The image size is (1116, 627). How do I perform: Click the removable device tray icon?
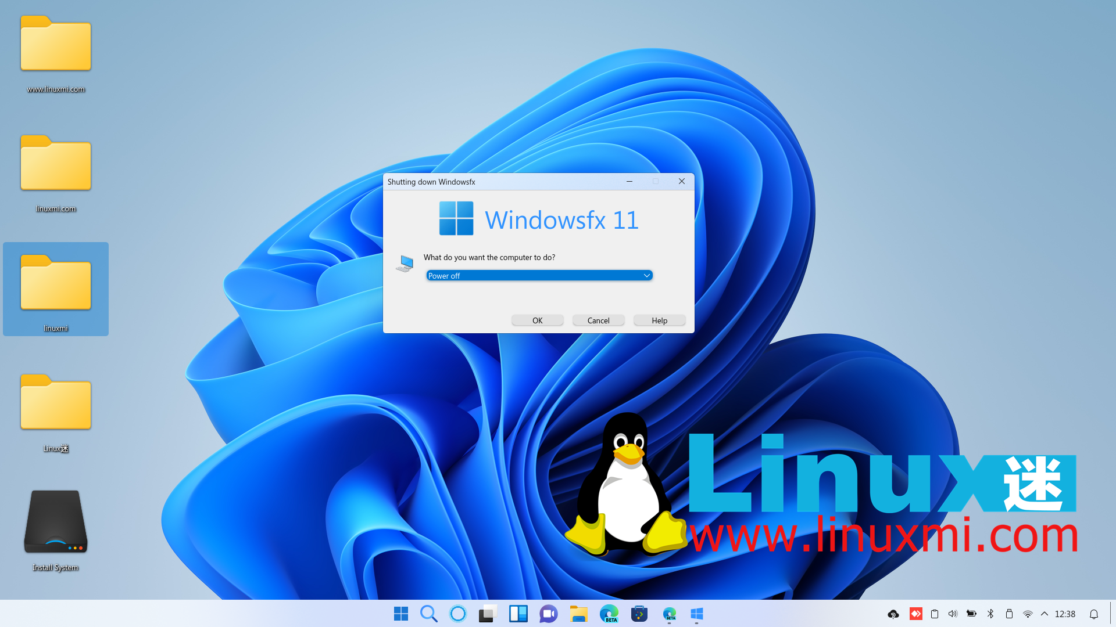(1009, 614)
